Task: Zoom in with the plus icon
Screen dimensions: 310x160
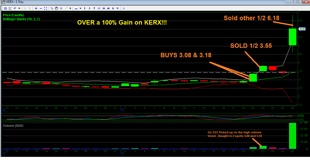Action: click(36, 8)
